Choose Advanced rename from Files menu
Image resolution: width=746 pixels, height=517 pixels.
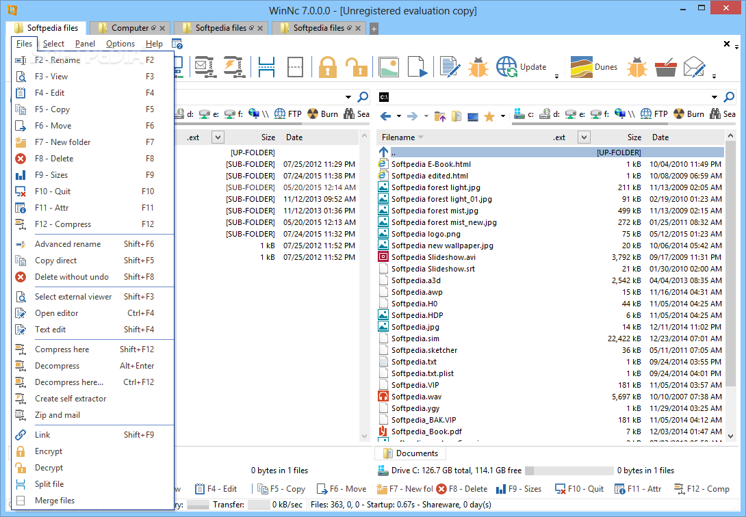pyautogui.click(x=93, y=244)
